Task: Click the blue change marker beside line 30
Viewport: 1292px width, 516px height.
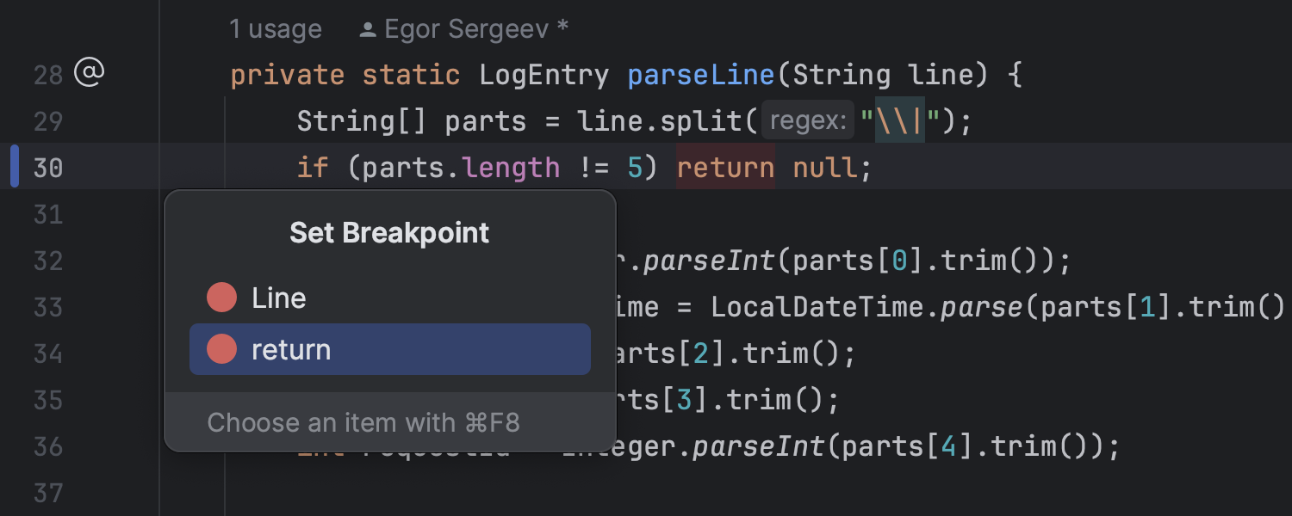Action: pos(14,167)
